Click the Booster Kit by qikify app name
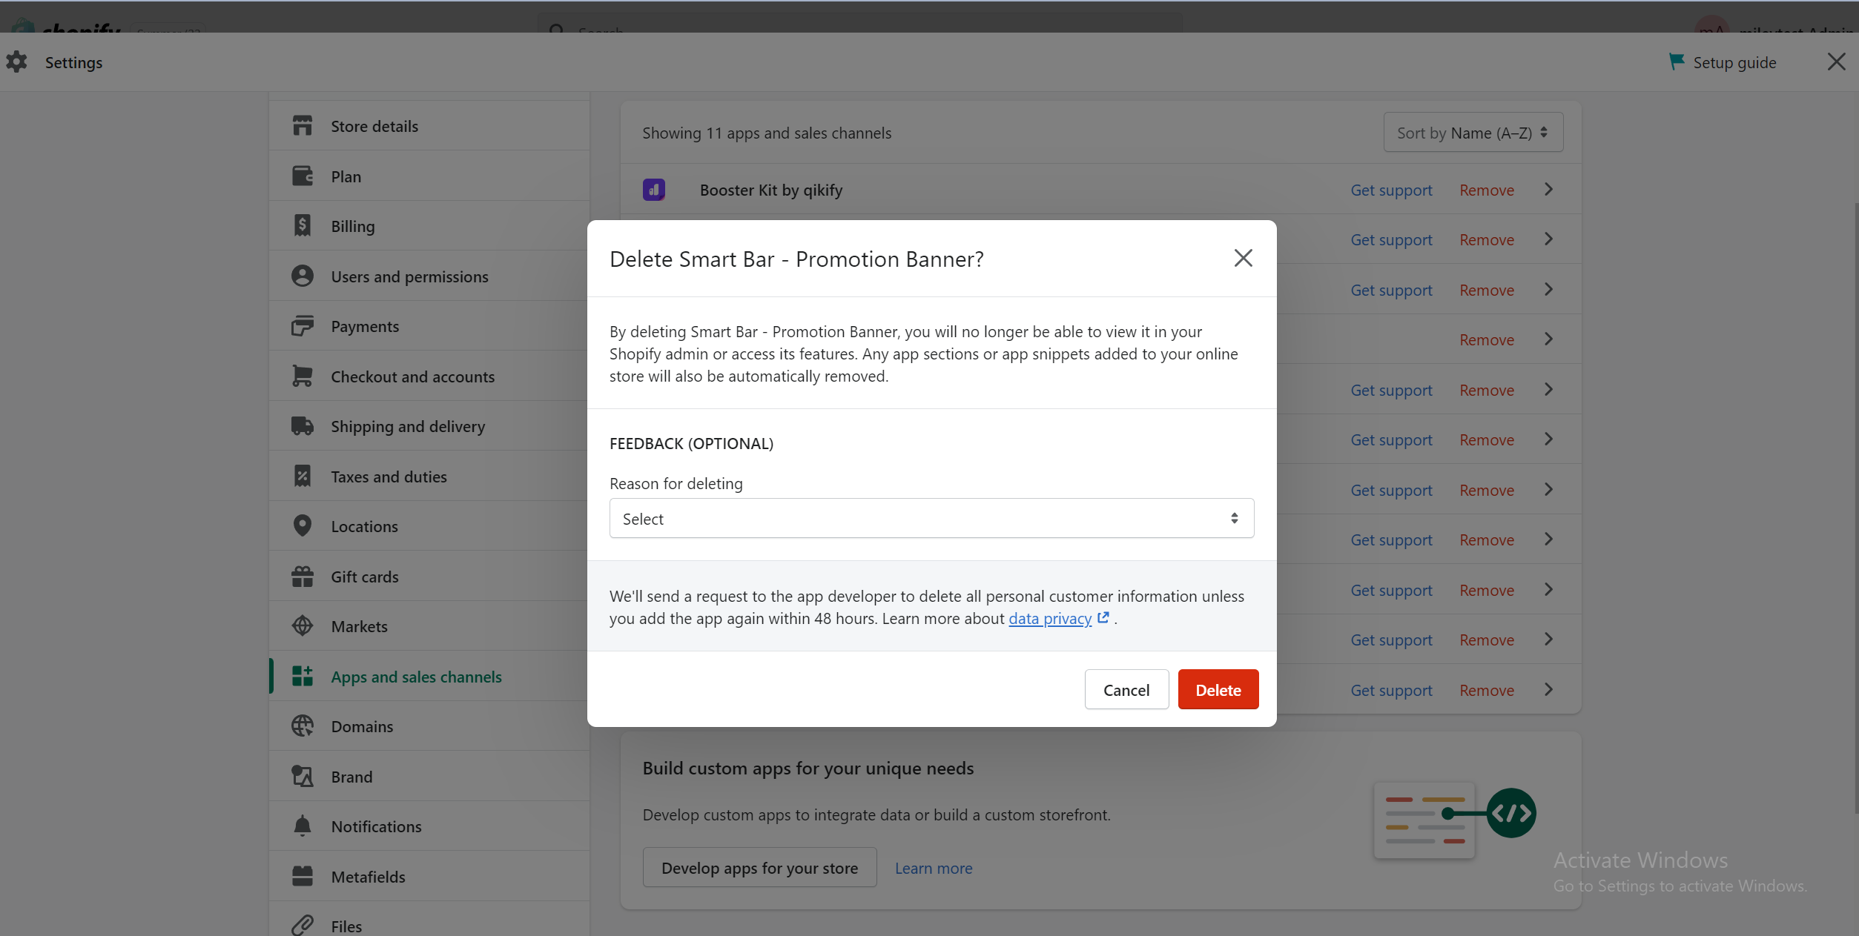1859x936 pixels. point(771,190)
